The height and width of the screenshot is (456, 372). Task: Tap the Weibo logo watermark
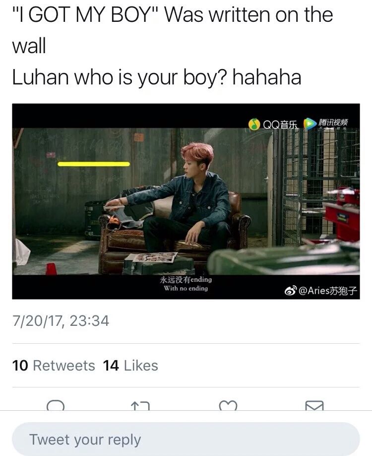click(x=290, y=290)
